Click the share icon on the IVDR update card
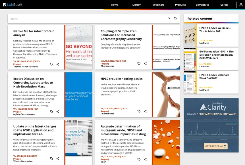This screenshot has height=165, width=245. click(x=58, y=159)
